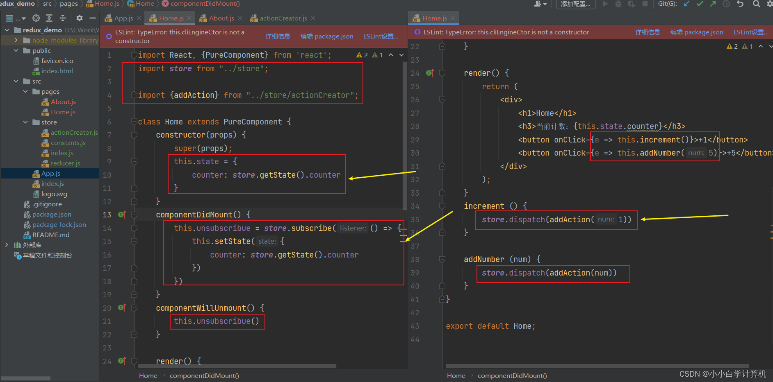
Task: Close the About.js tab
Action: (x=240, y=18)
